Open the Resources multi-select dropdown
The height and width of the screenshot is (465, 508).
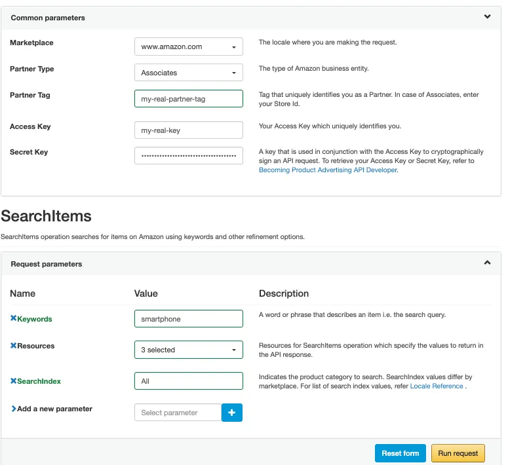pyautogui.click(x=188, y=350)
